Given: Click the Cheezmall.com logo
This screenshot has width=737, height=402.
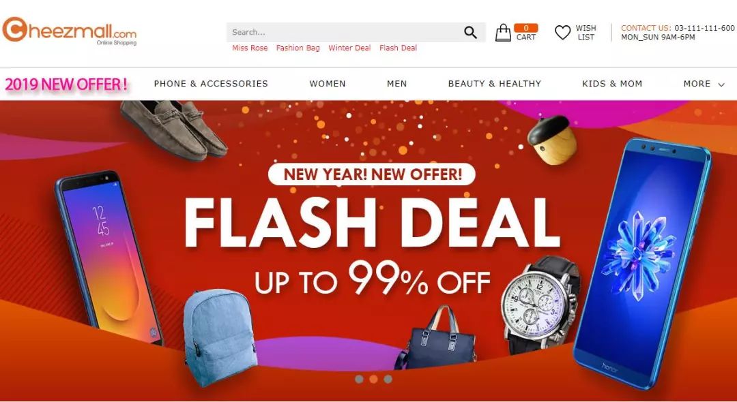Looking at the screenshot, I should point(70,31).
